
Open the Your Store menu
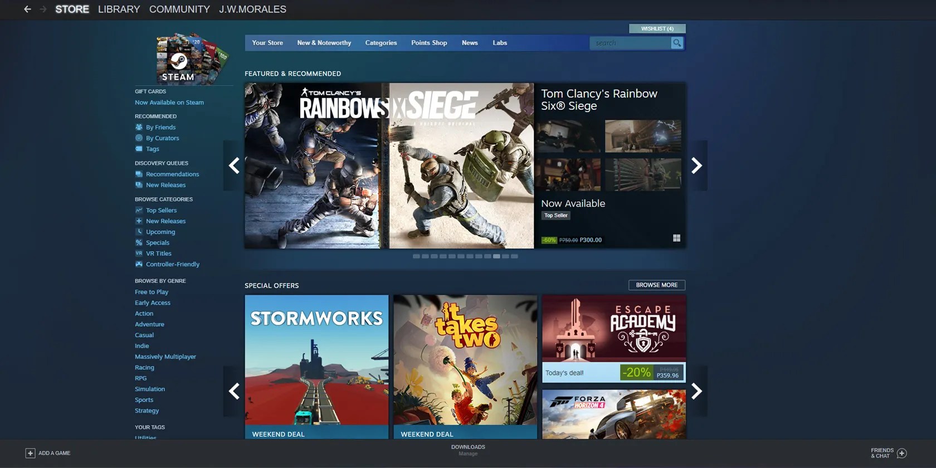(267, 43)
